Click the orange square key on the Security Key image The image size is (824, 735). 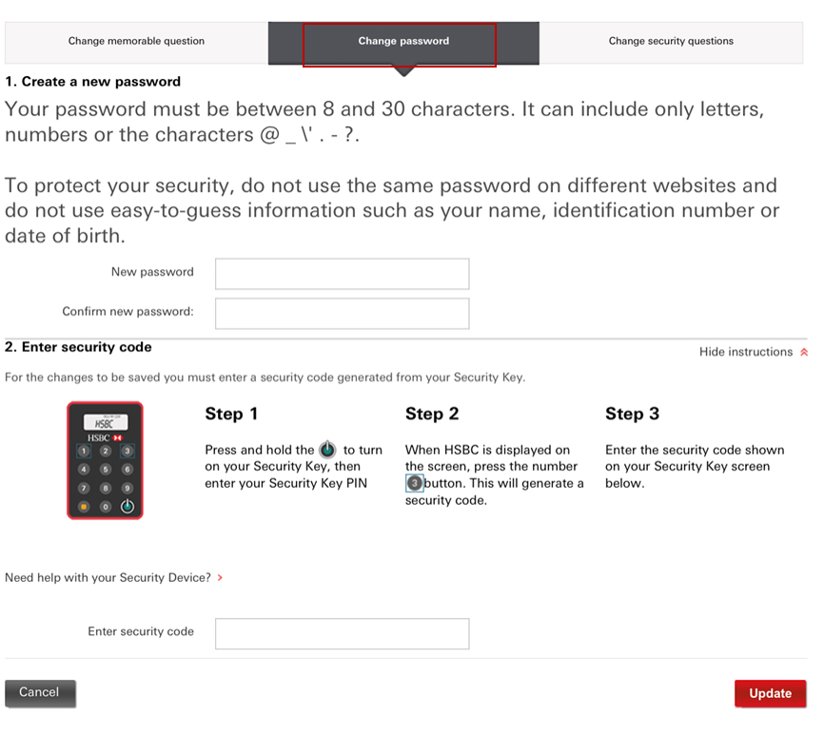point(84,506)
